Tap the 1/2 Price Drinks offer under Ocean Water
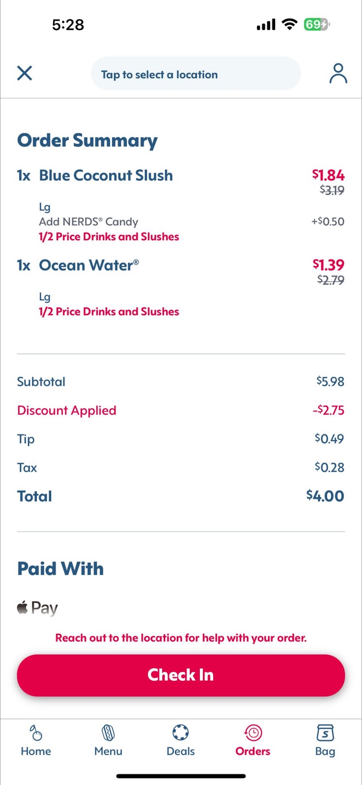 point(109,312)
